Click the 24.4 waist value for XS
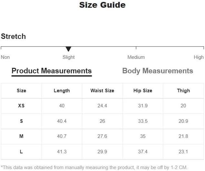The image size is (205, 171). point(102,106)
